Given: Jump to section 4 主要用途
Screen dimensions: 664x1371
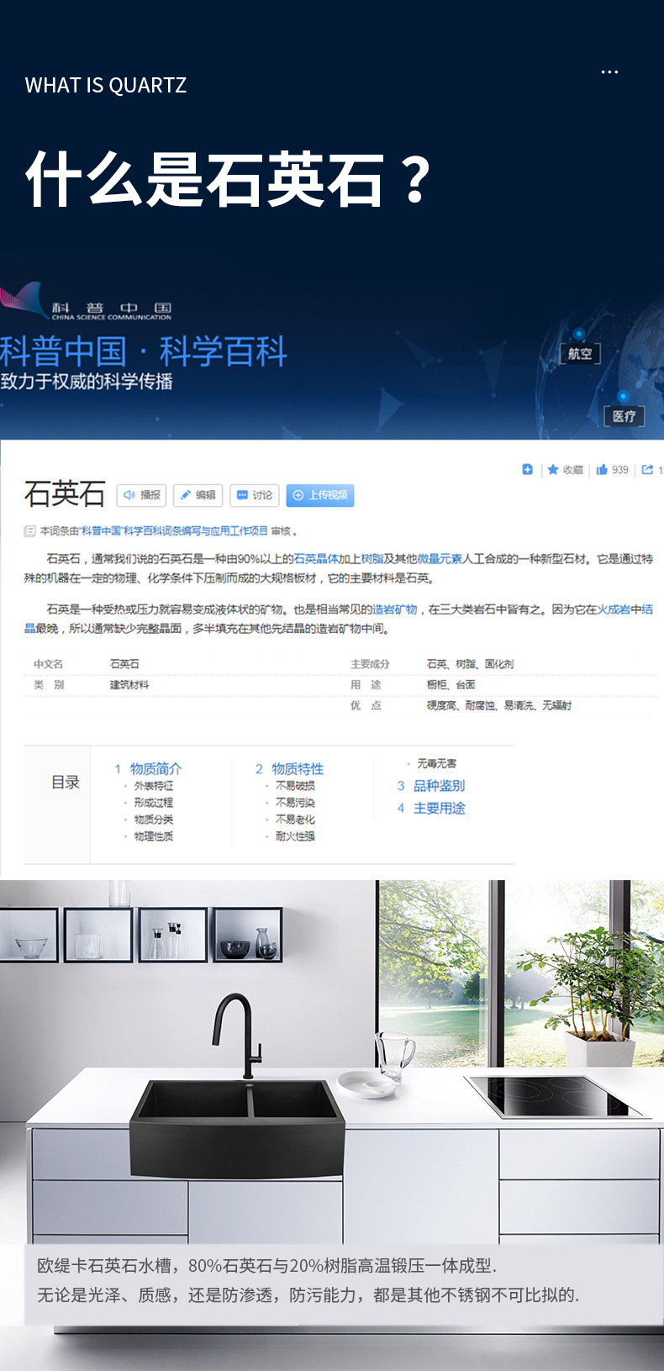Looking at the screenshot, I should pyautogui.click(x=431, y=808).
